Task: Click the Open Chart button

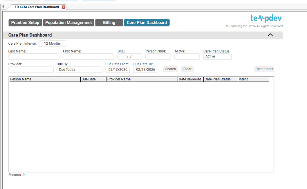Action: [264, 69]
